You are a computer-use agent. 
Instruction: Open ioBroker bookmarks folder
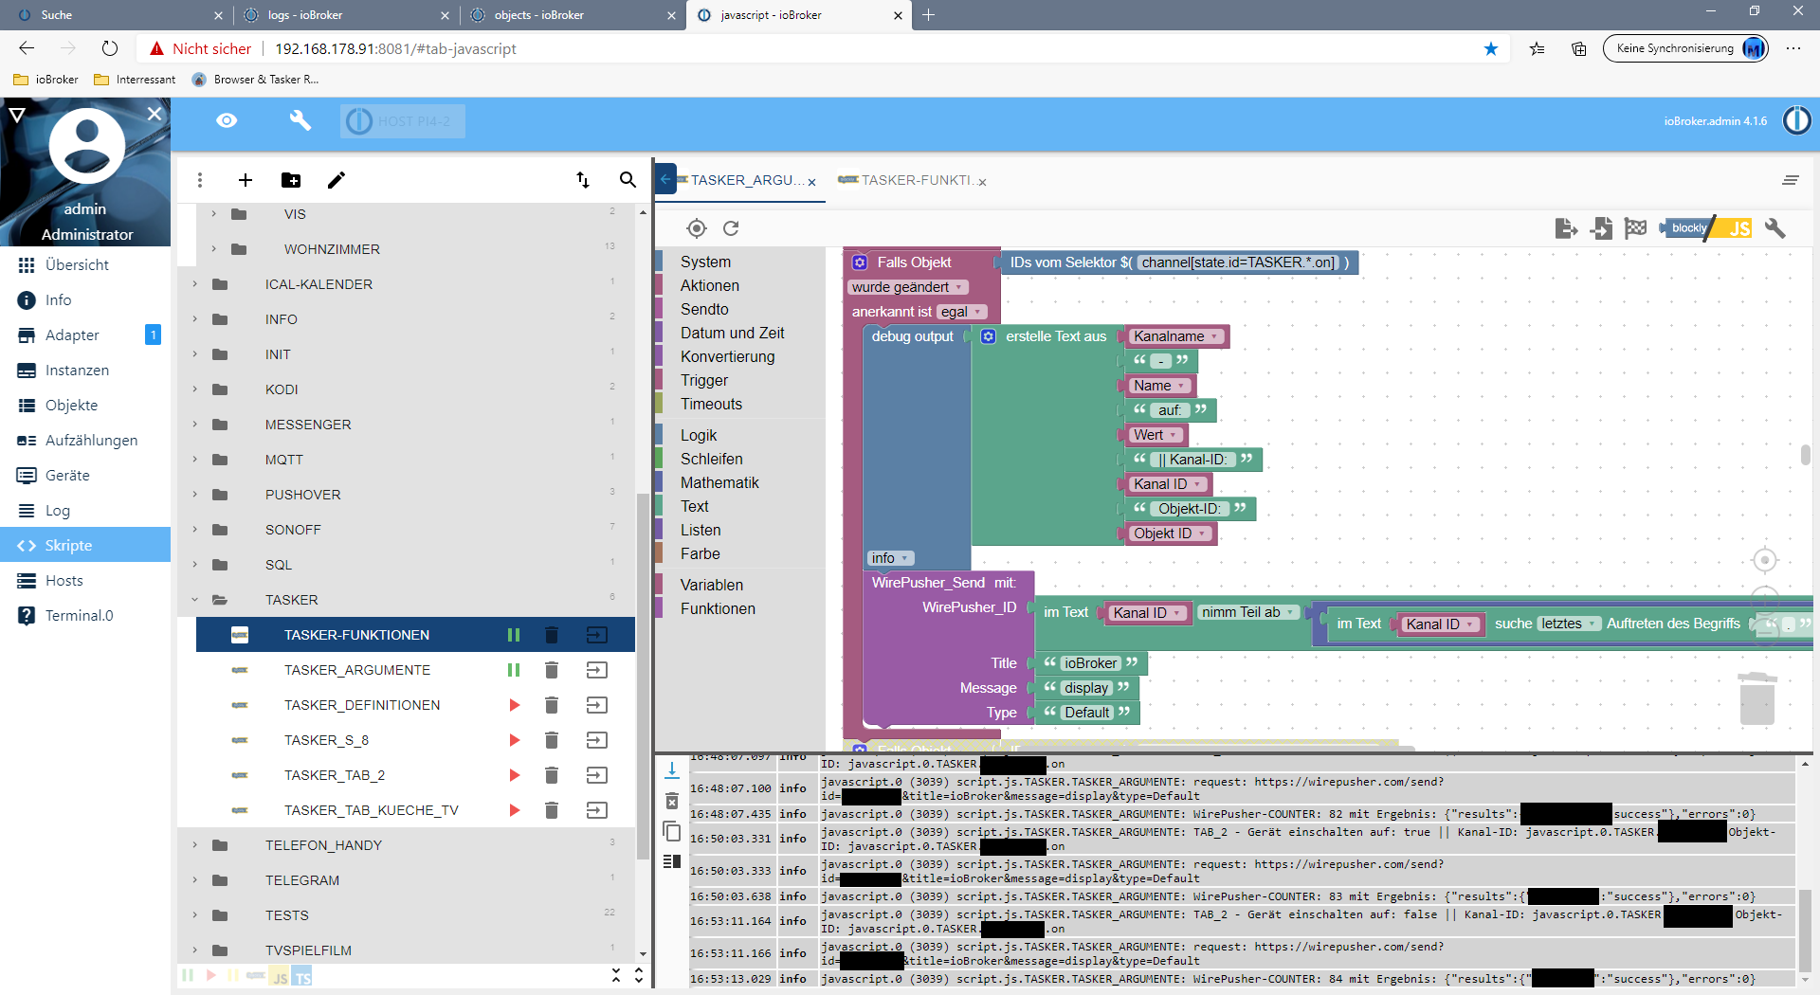[46, 80]
